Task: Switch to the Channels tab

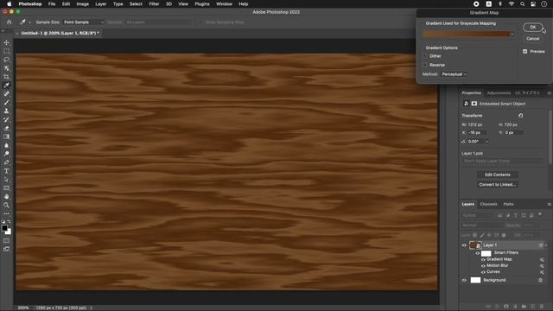Action: 488,204
